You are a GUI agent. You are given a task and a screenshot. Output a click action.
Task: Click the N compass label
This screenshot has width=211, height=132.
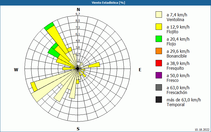point(78,10)
